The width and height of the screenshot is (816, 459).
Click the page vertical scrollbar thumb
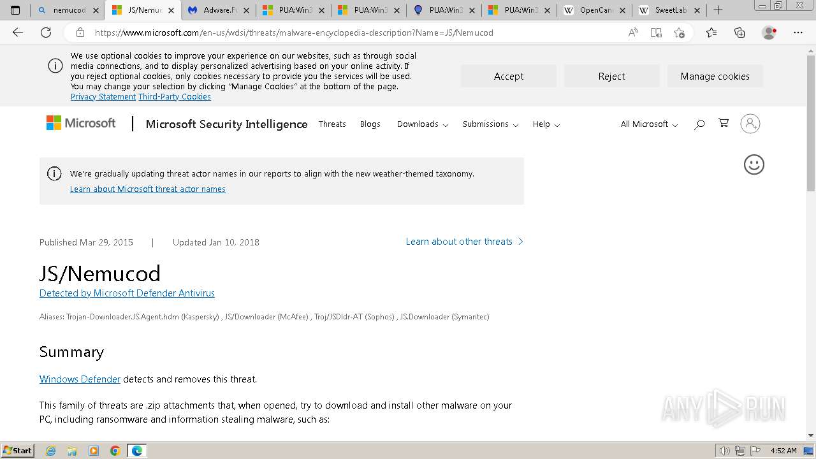[x=811, y=122]
